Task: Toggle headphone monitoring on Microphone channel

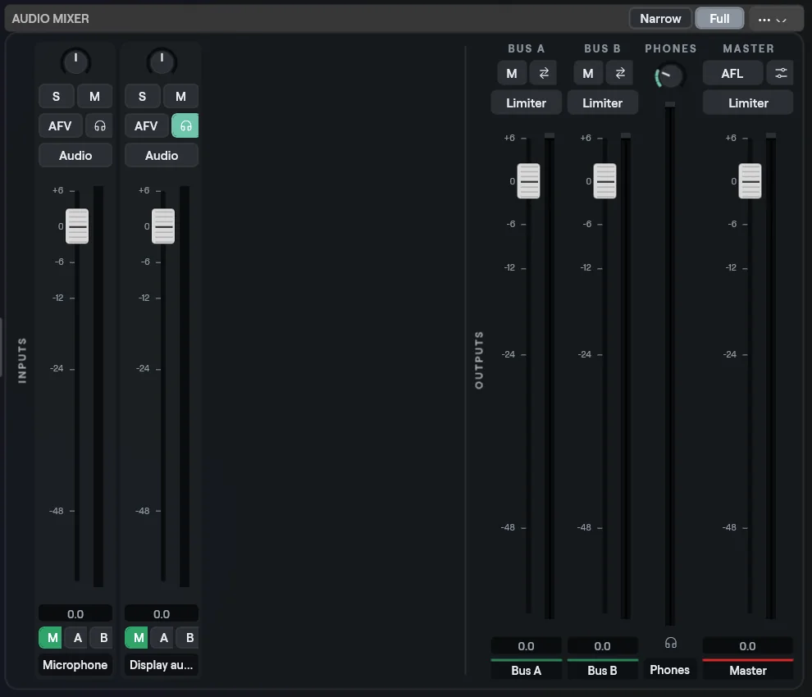Action: click(99, 125)
